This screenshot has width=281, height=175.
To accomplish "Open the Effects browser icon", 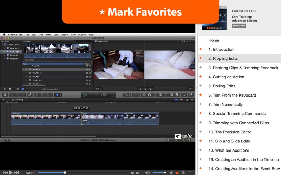I will tap(144, 95).
